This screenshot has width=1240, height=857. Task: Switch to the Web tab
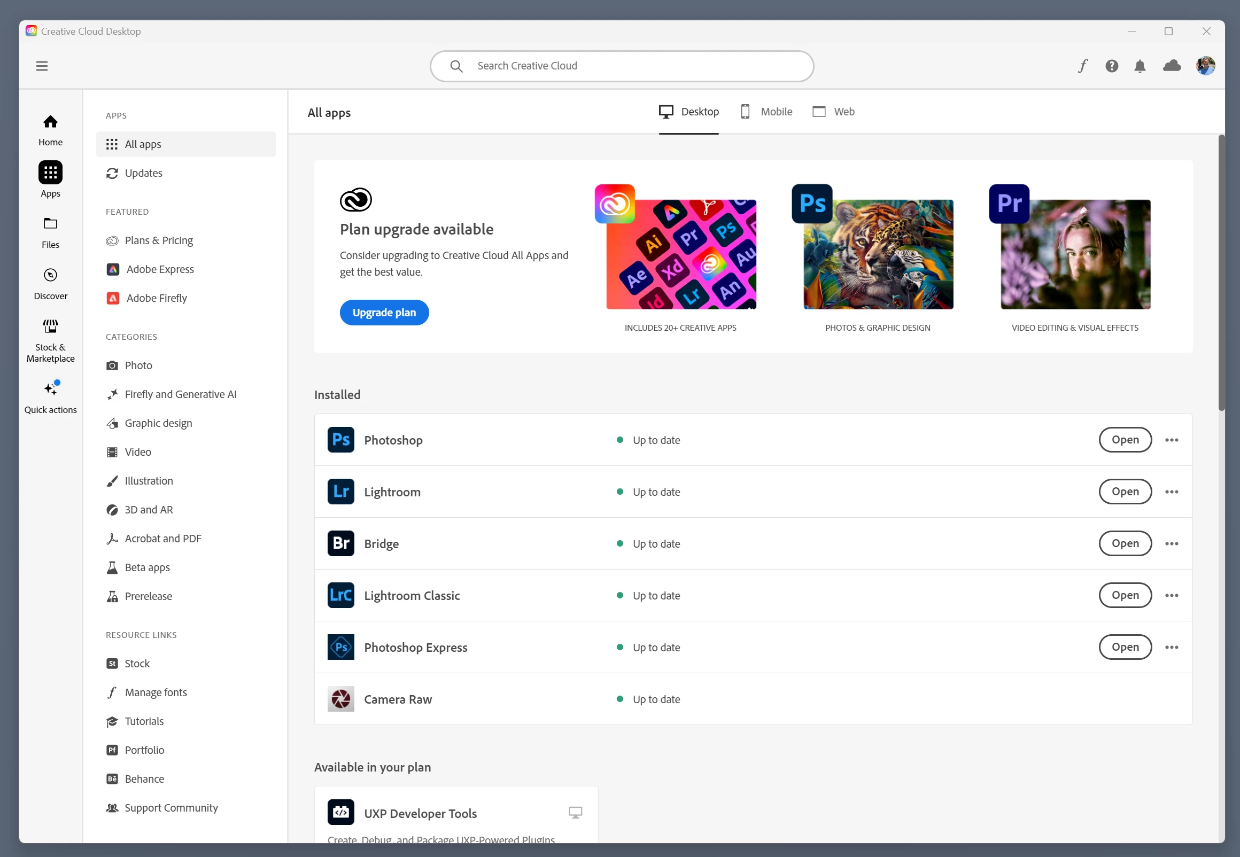(x=833, y=112)
